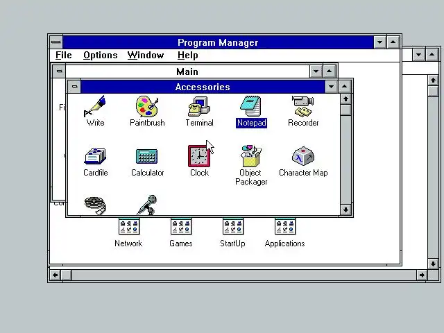The width and height of the screenshot is (444, 333).
Task: Open the Network program group icon
Action: tap(129, 226)
